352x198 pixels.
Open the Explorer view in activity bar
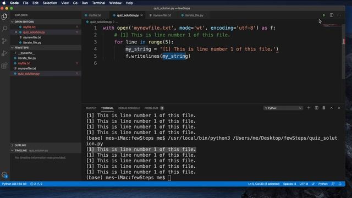click(4, 16)
